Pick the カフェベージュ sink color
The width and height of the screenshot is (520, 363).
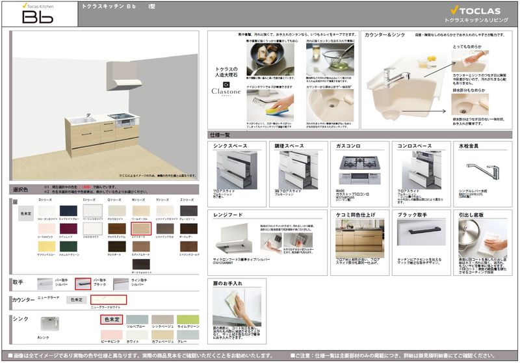[162, 334]
